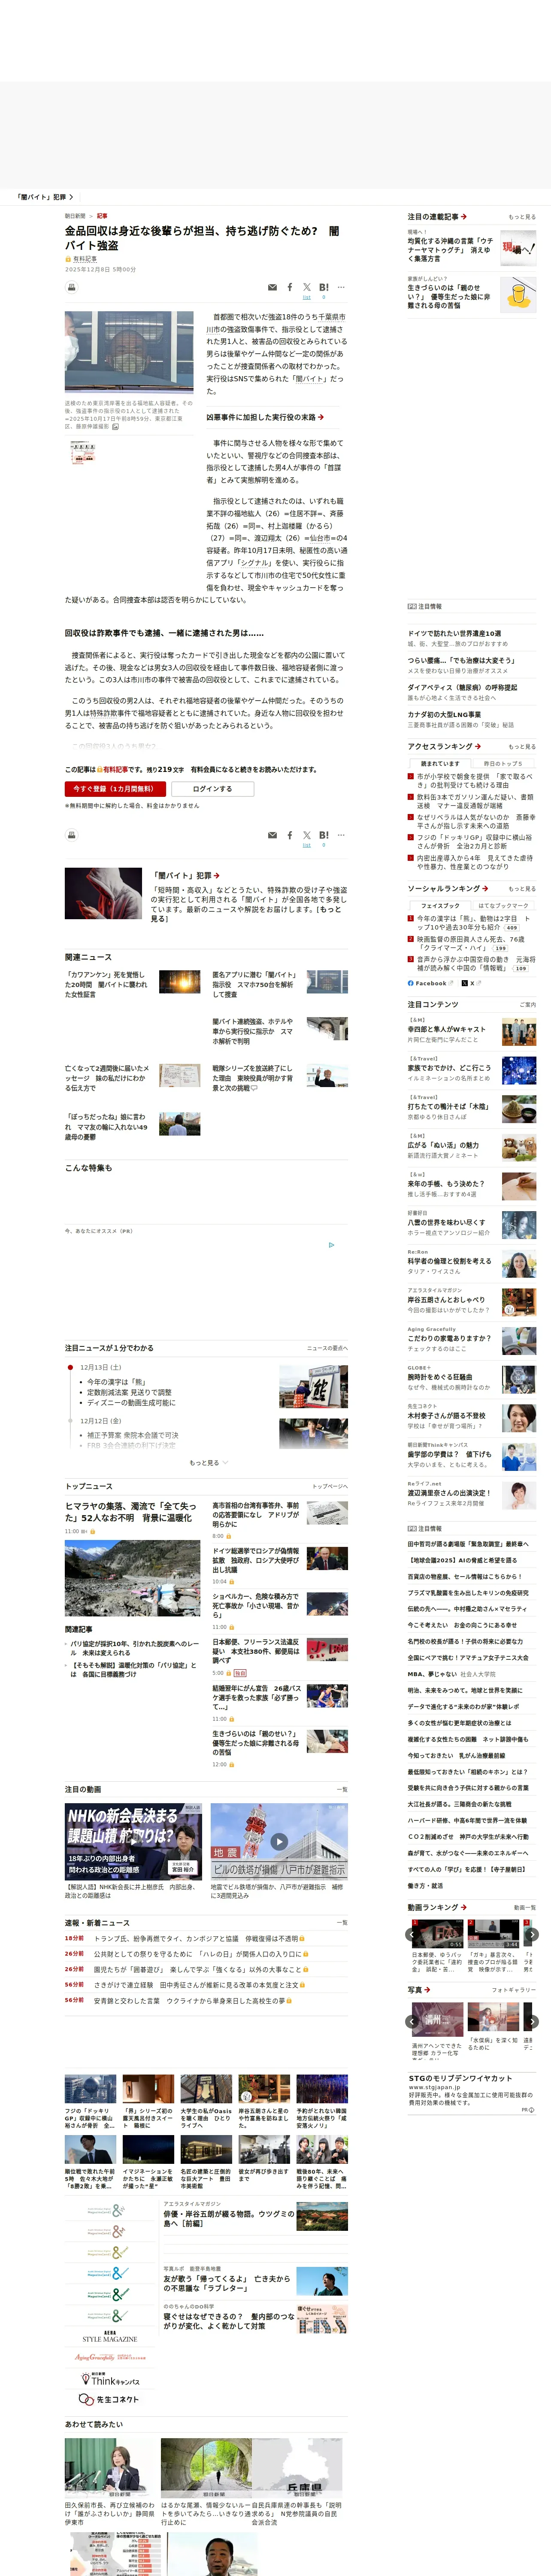Expand もっと見る beside ソーシャルランキング
Image resolution: width=551 pixels, height=2576 pixels.
(521, 889)
